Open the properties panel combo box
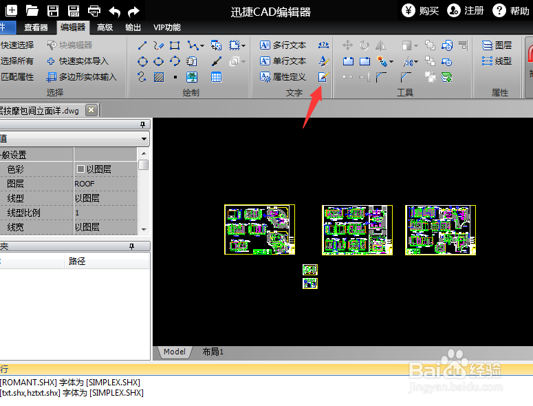The width and height of the screenshot is (533, 406). click(75, 139)
